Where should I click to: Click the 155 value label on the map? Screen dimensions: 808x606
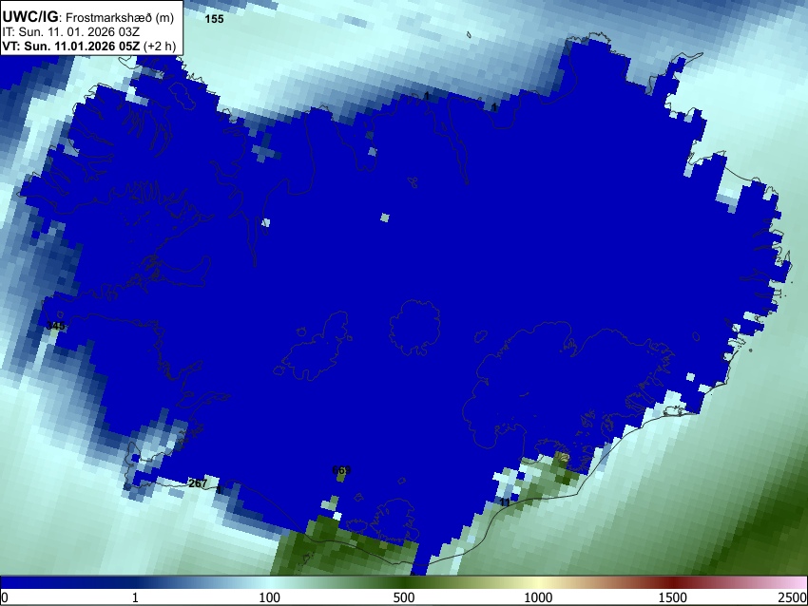(215, 19)
